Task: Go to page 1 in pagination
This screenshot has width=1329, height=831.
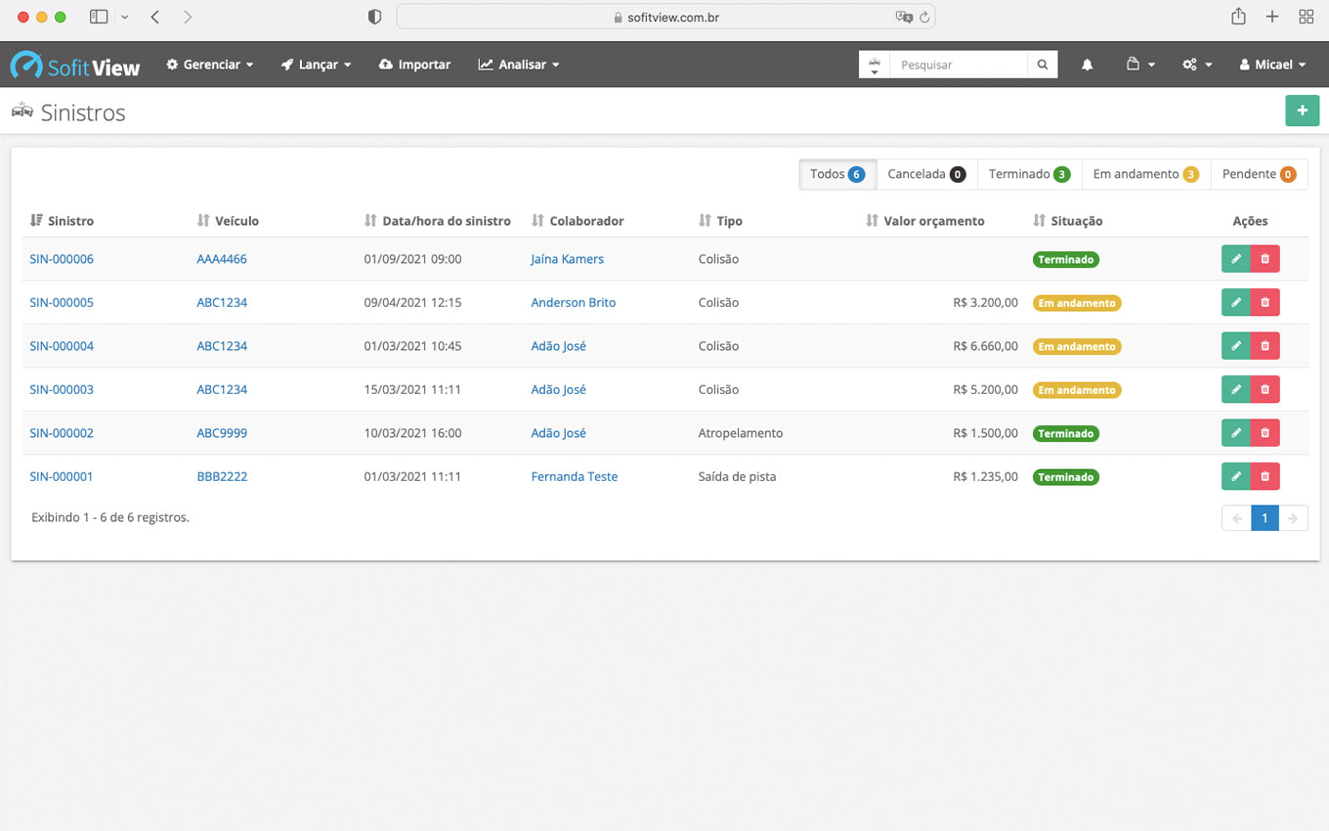Action: coord(1265,518)
